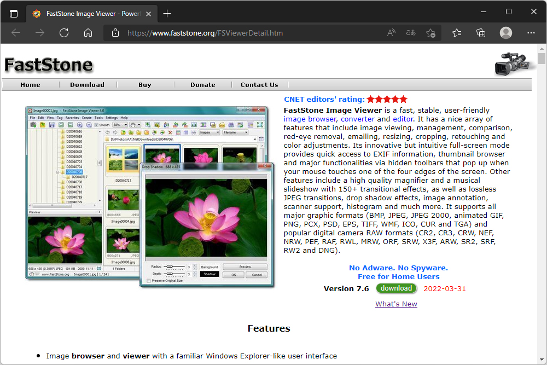Follow the 'image browser' link

310,119
